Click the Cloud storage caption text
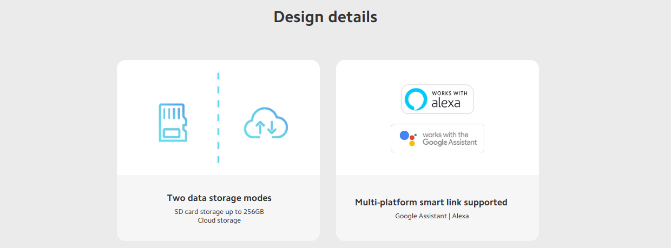 point(219,220)
